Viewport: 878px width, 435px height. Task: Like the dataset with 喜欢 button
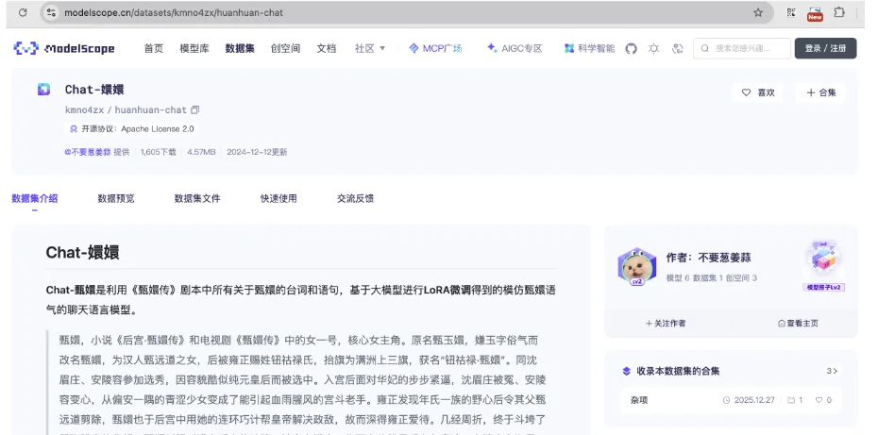758,92
